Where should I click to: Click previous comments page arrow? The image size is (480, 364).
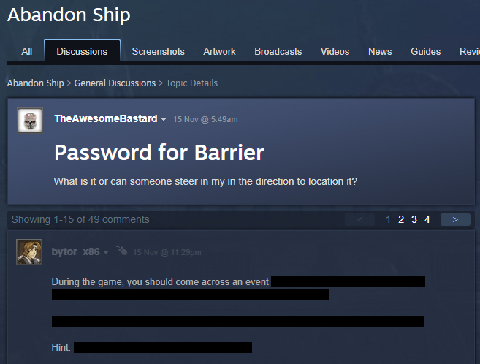pos(359,219)
